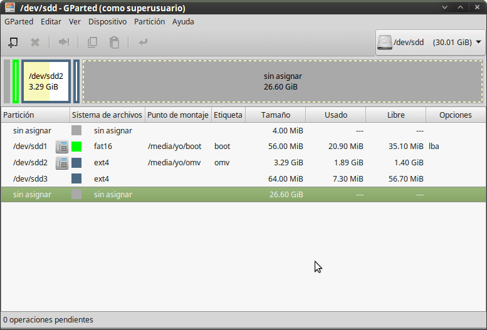Select the /dev/sdd2 block in disk map
The width and height of the screenshot is (487, 330).
pos(46,81)
